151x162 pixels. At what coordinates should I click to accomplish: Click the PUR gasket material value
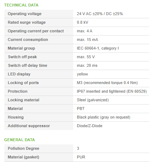point(81,157)
